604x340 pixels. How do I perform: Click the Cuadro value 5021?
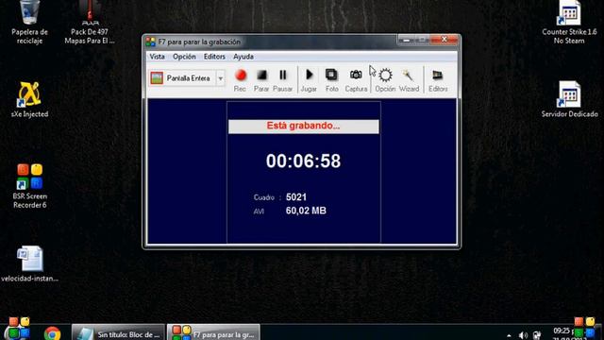[296, 197]
